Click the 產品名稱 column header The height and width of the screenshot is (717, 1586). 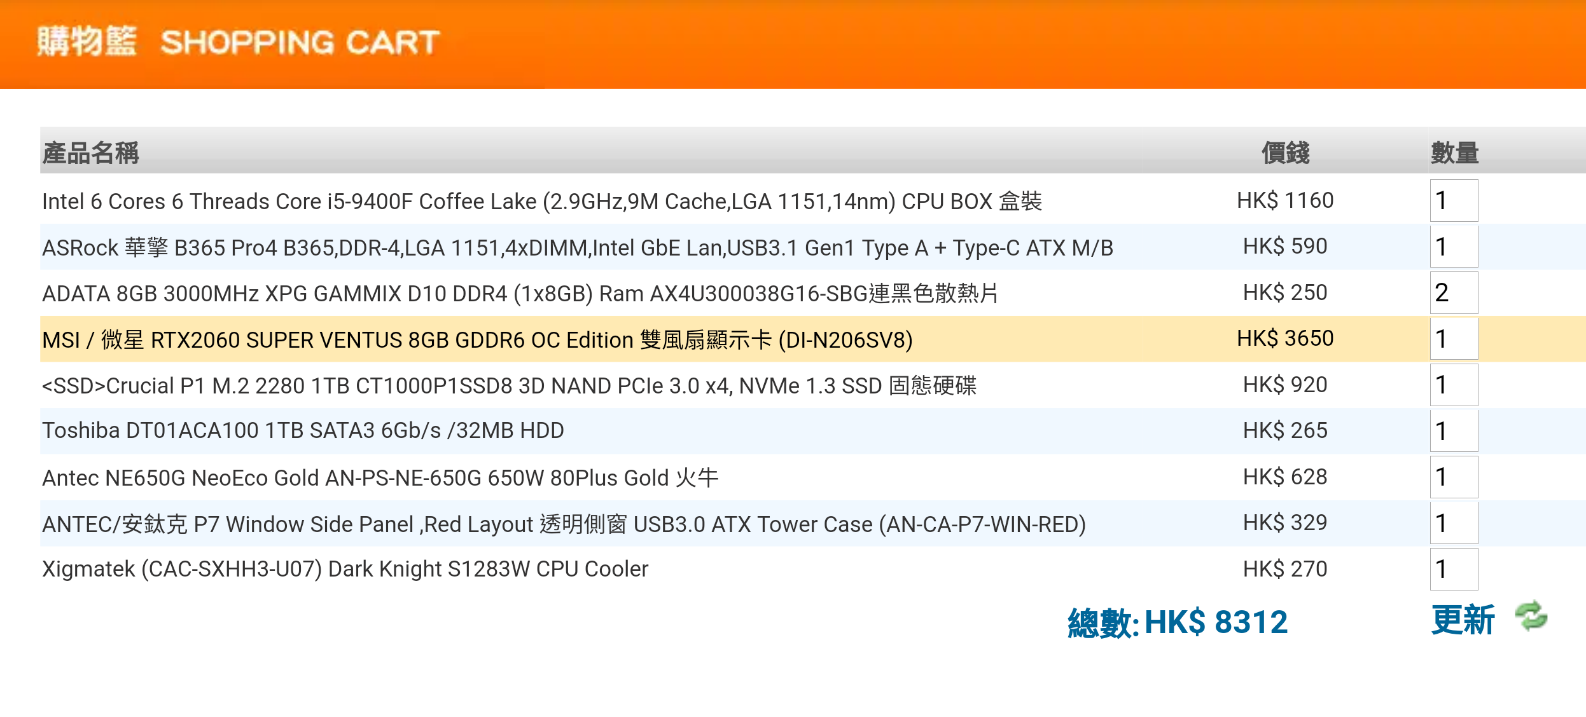(90, 153)
